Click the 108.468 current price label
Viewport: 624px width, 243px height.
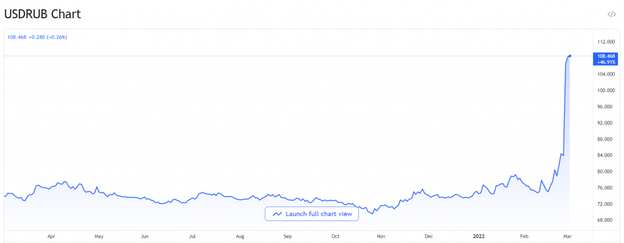(x=17, y=37)
